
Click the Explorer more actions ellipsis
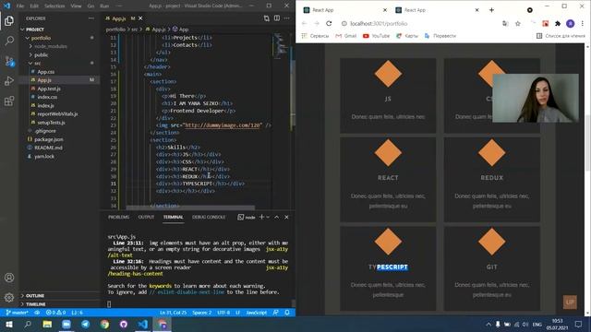[x=91, y=18]
